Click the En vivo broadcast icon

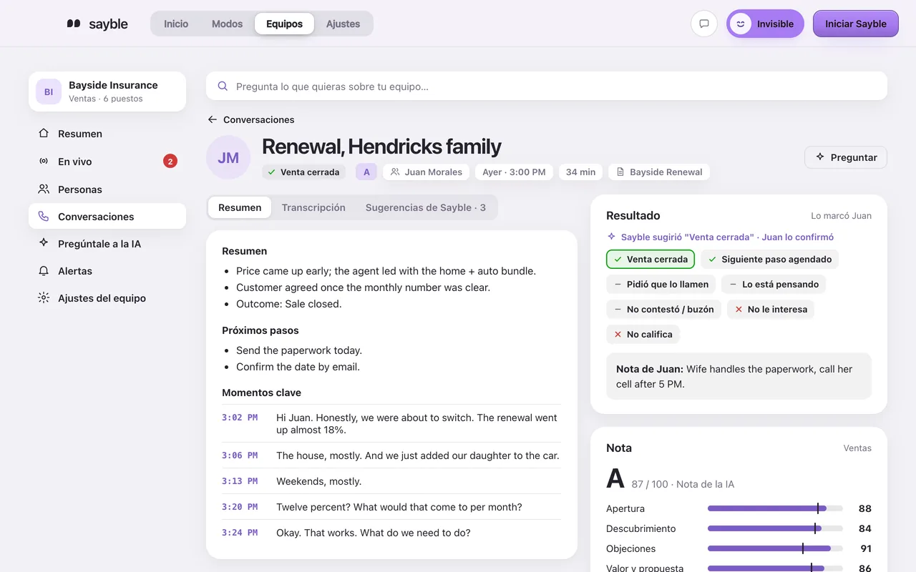point(44,161)
